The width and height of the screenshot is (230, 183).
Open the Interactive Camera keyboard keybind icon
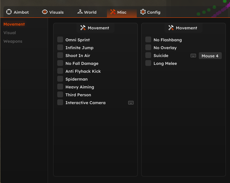point(131,103)
